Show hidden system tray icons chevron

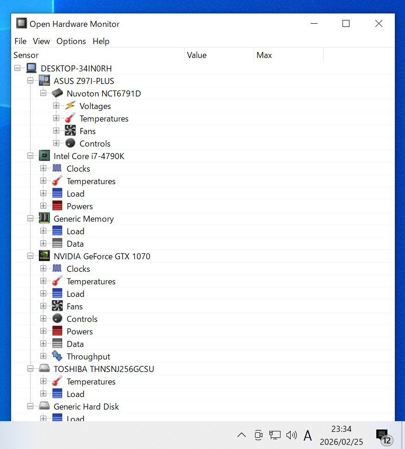242,435
